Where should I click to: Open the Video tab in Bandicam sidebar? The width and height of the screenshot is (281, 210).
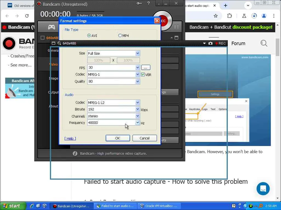point(54,65)
